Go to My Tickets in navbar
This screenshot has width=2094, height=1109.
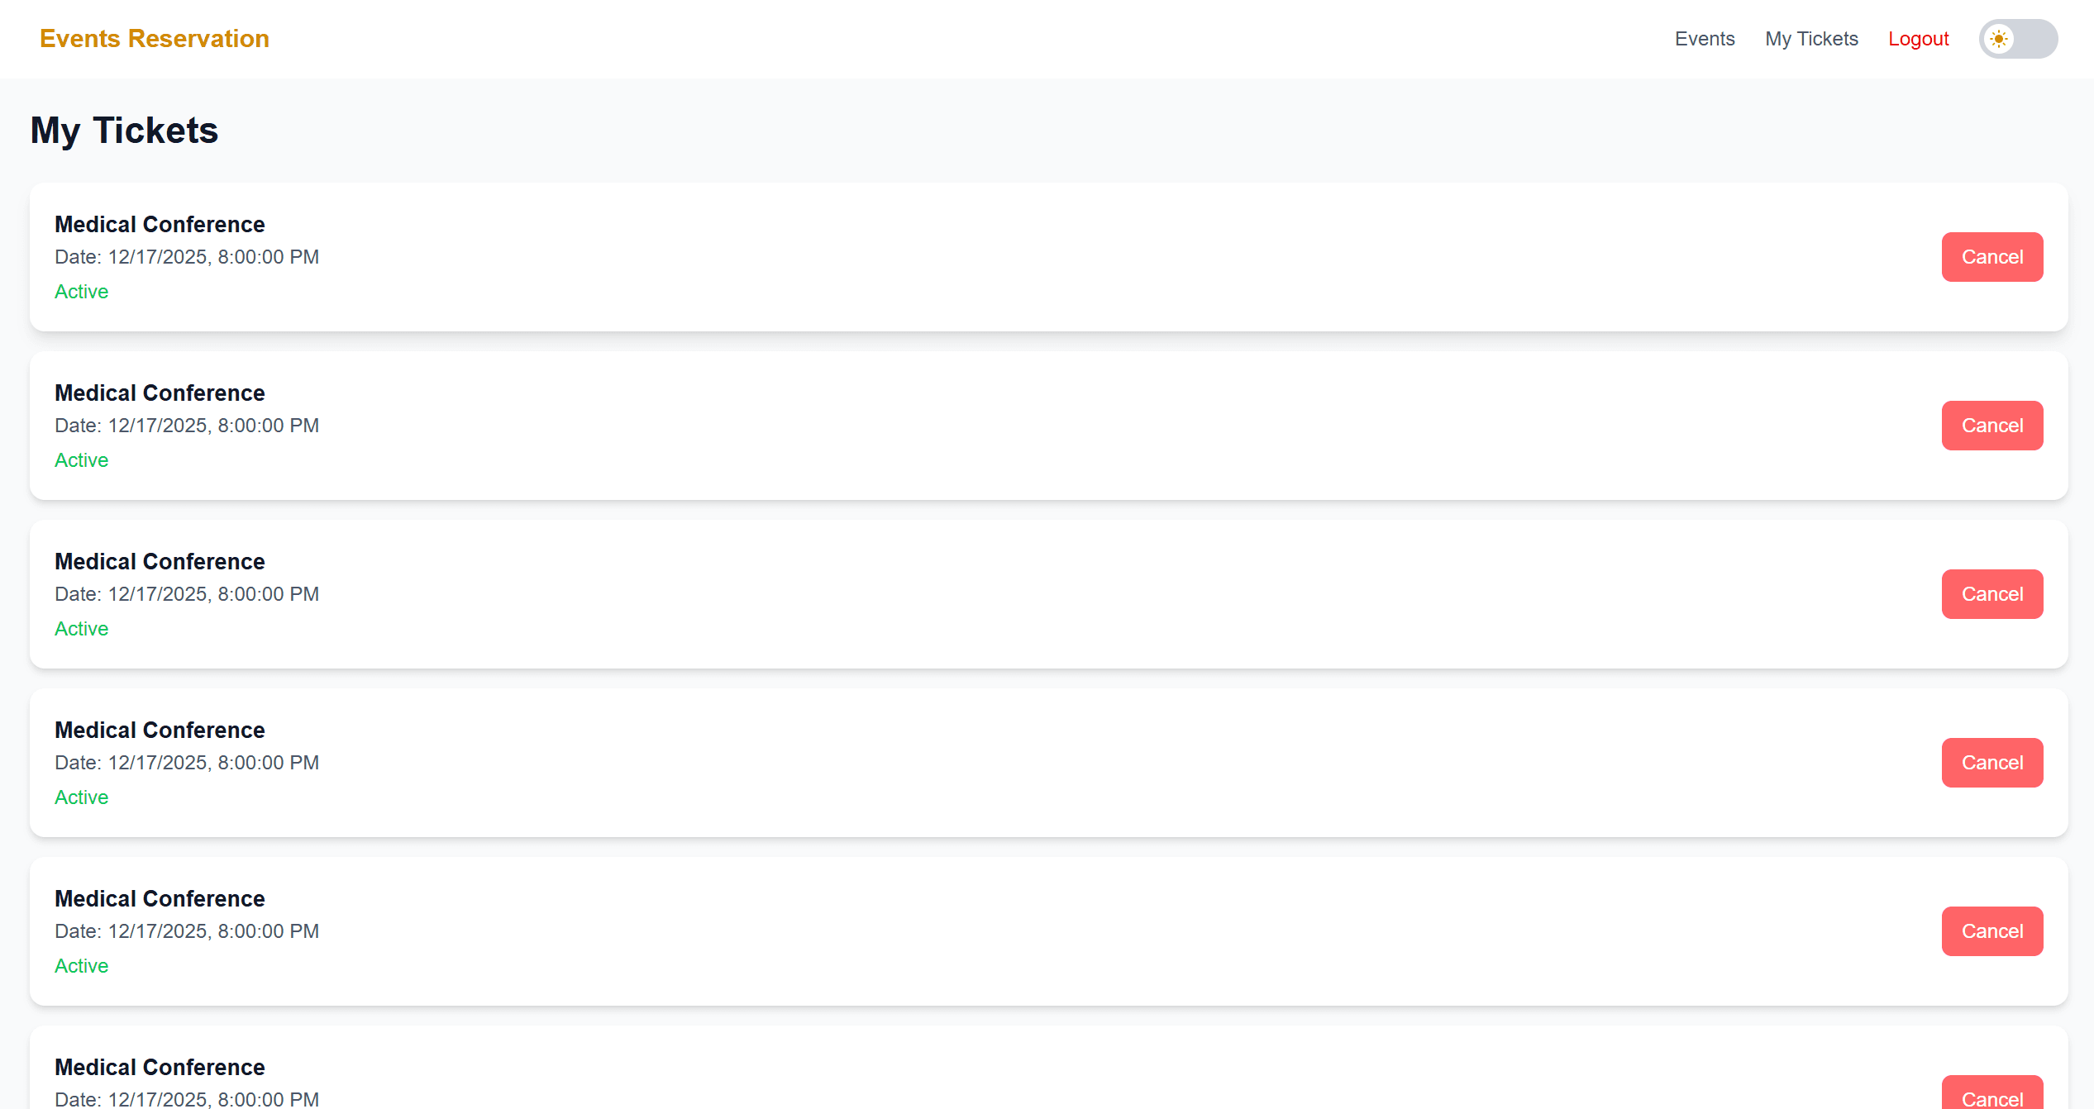coord(1811,39)
